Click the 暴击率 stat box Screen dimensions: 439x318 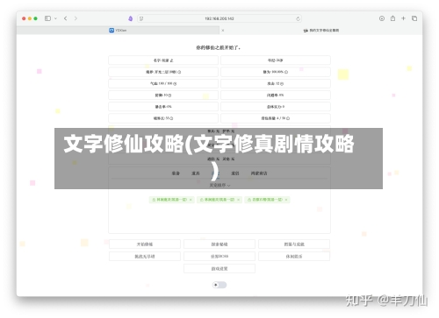coord(163,107)
